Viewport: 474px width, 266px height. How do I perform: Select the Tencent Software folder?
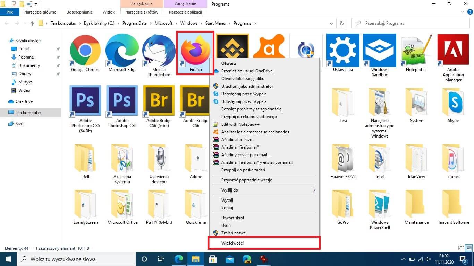point(453,204)
